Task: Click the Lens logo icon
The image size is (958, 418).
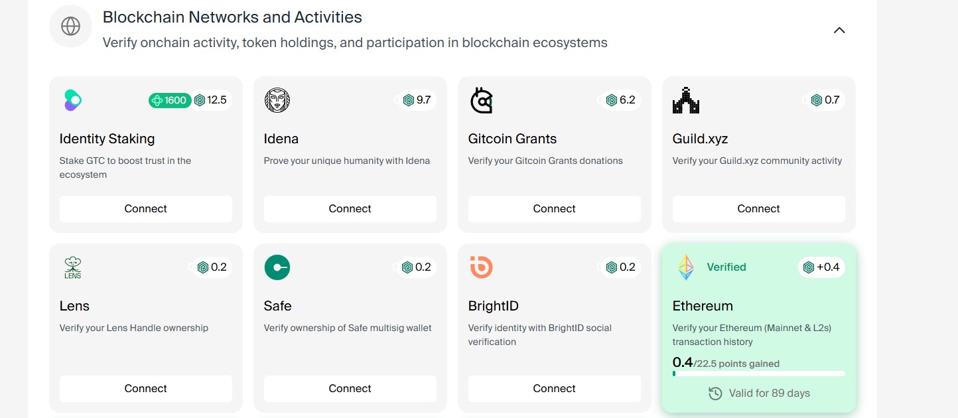Action: coord(73,267)
